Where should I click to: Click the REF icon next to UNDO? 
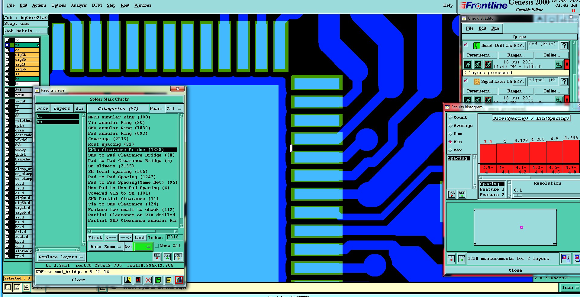[x=167, y=257]
